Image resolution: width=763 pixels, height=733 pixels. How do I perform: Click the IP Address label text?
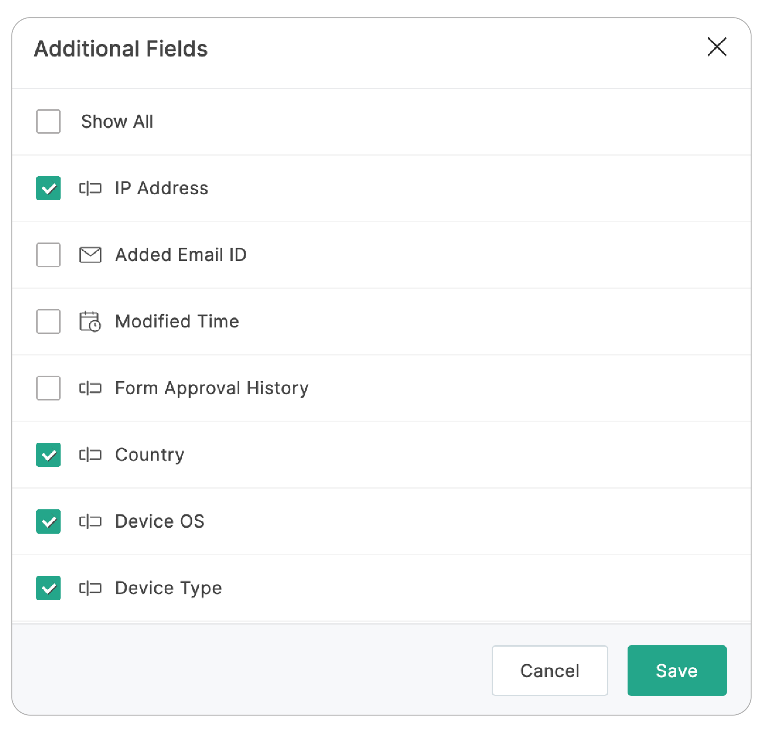pos(162,188)
